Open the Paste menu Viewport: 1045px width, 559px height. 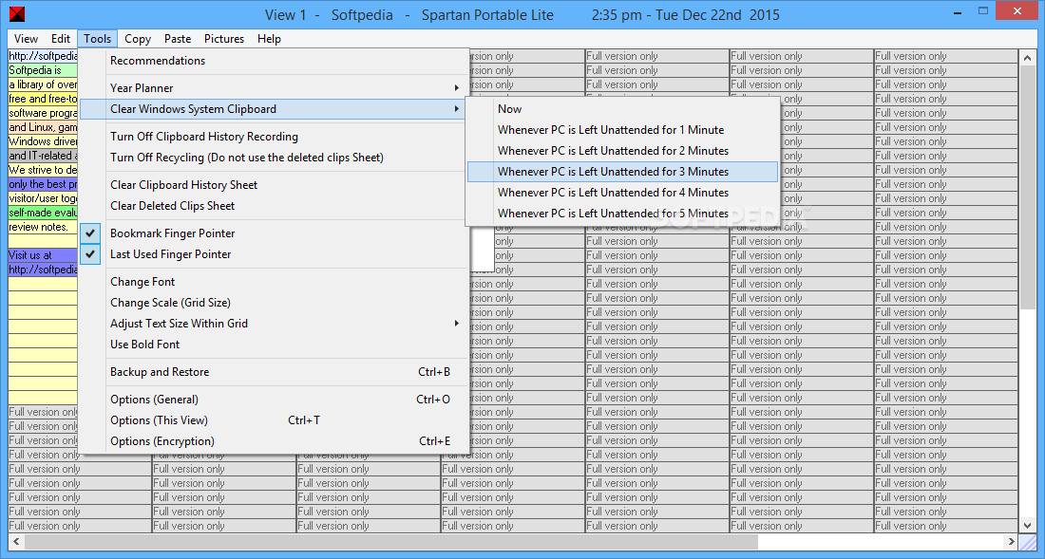(x=178, y=39)
